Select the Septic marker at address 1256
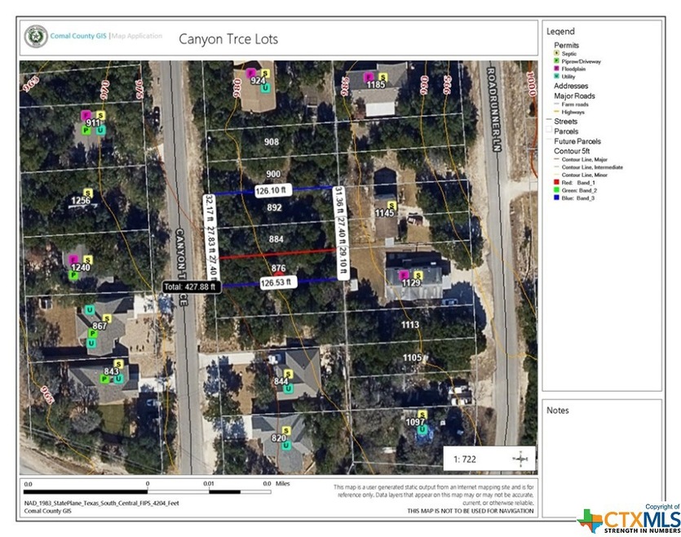681x537 pixels. pos(88,193)
